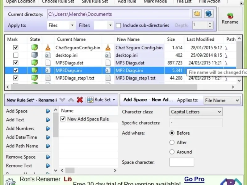Click the Specific characters field

[196, 123]
